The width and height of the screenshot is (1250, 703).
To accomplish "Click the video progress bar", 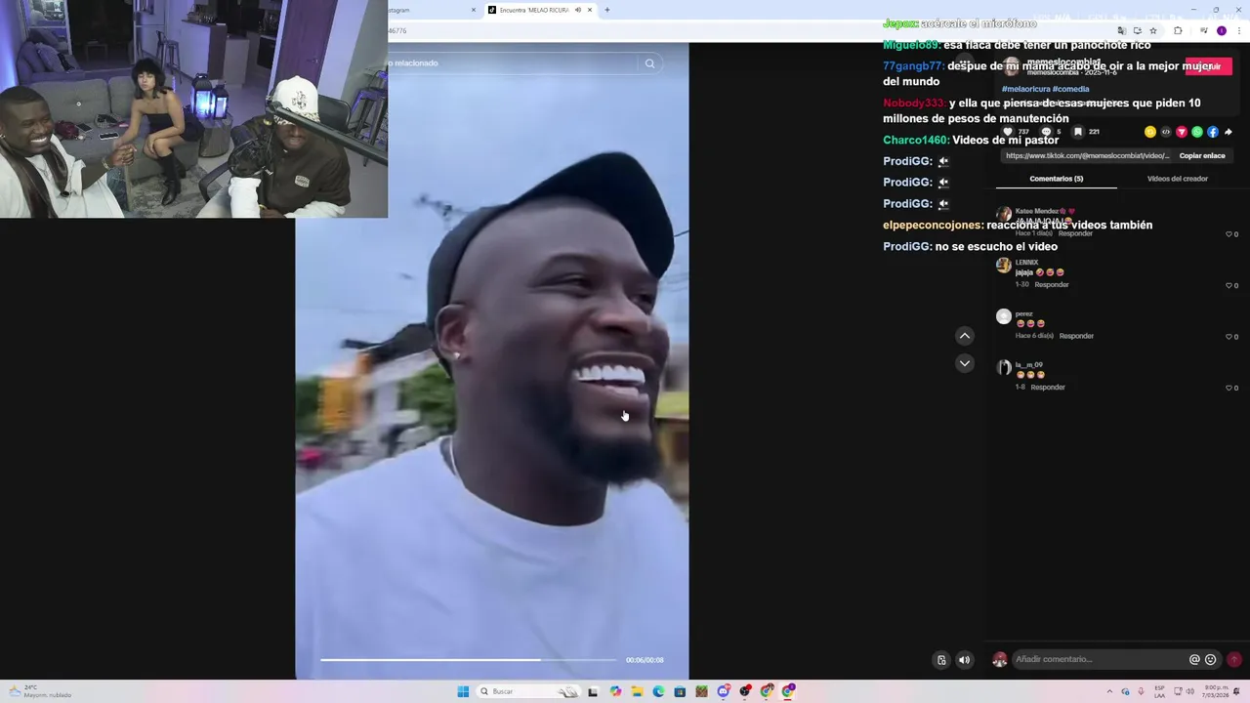I will click(469, 660).
